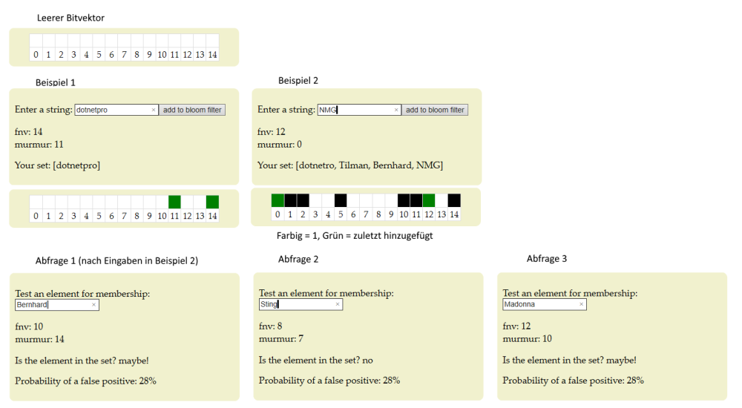Screen dimensions: 742x408
Task: Click the 'Bernhard' membership test field
Action: point(50,305)
